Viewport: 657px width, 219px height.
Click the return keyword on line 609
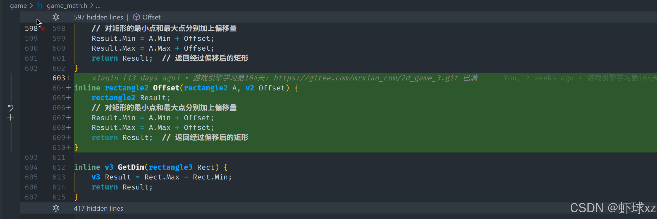pyautogui.click(x=105, y=138)
